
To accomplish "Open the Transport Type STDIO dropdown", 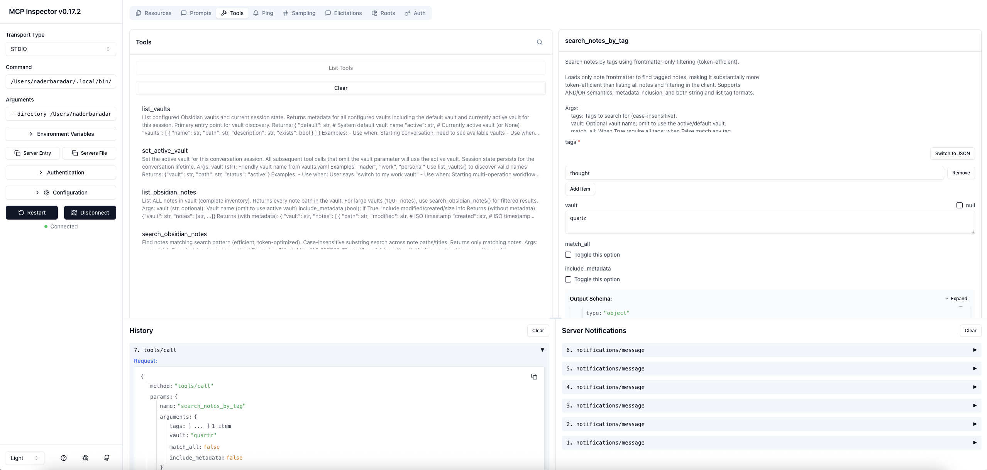I will pyautogui.click(x=61, y=49).
